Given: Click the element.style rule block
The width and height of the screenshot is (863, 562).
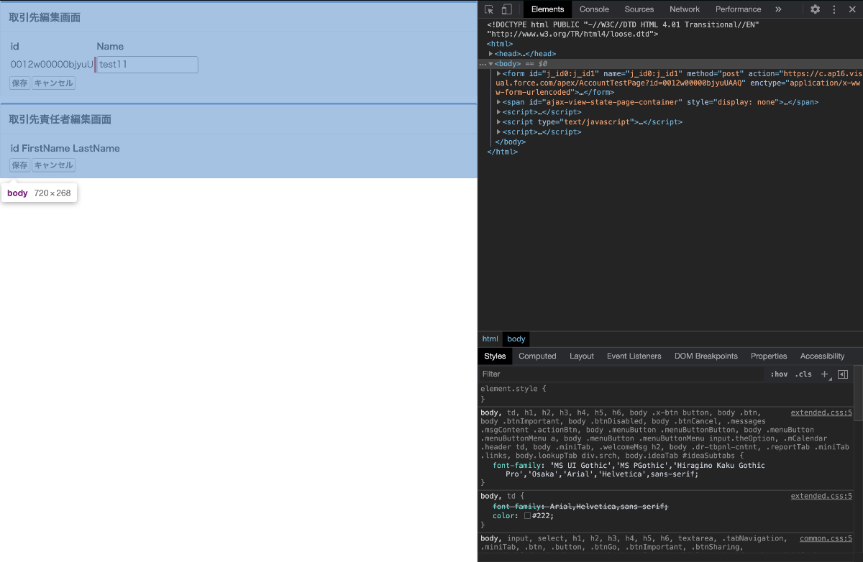Looking at the screenshot, I should pyautogui.click(x=666, y=394).
